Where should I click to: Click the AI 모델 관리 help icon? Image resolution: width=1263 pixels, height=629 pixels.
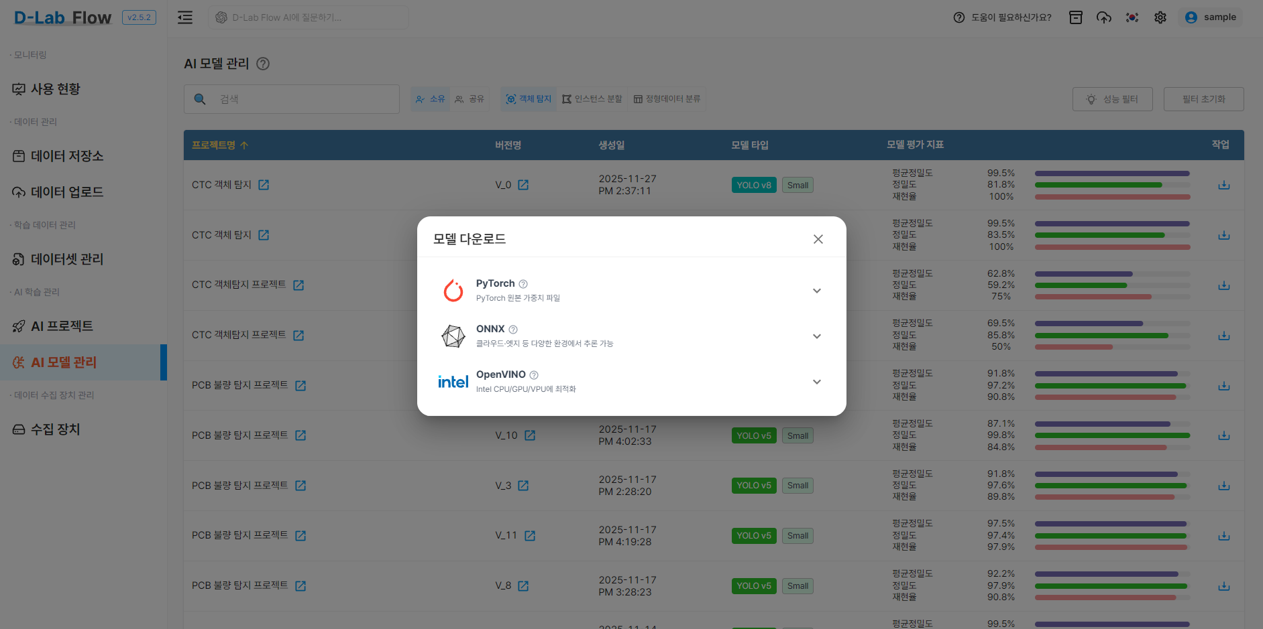[263, 64]
